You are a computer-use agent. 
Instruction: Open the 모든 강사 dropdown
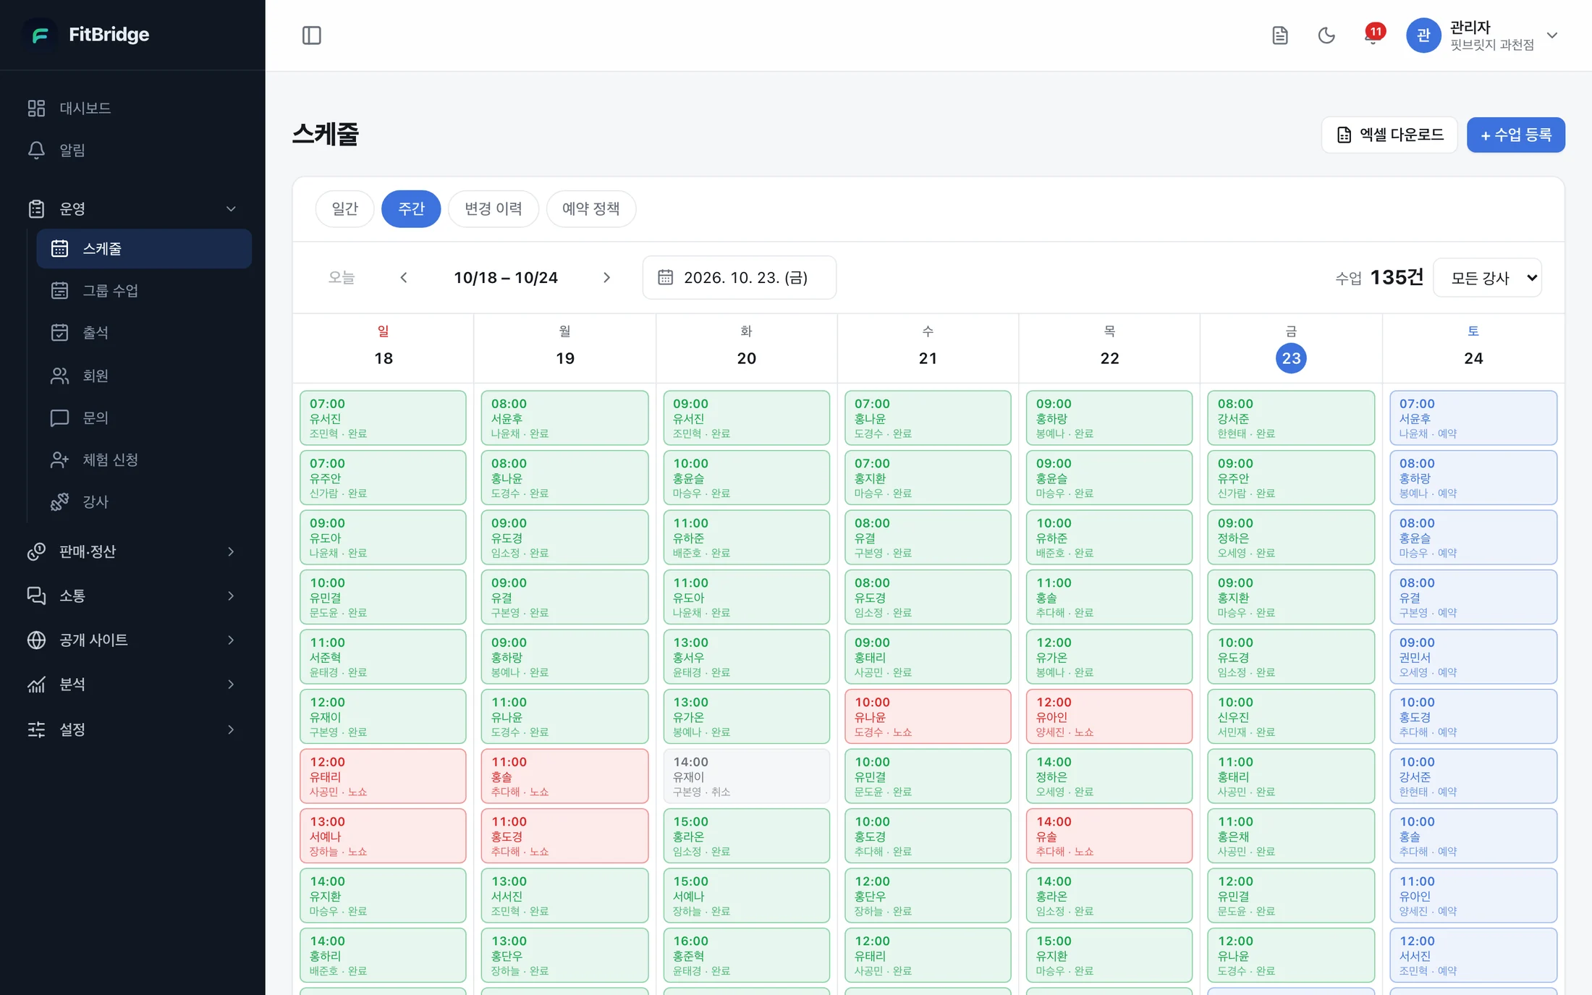pyautogui.click(x=1487, y=278)
